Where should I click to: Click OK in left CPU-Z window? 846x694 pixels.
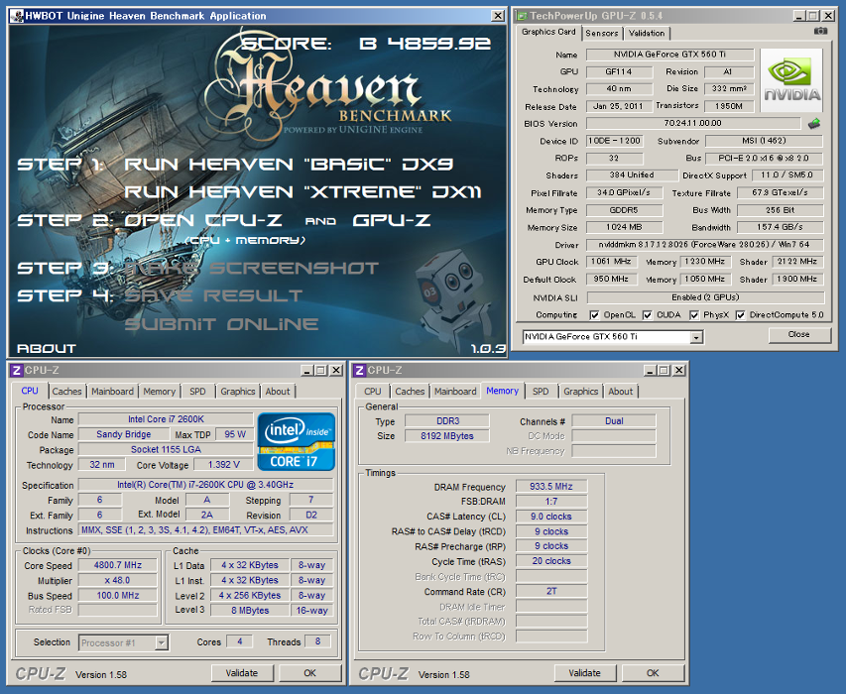(309, 673)
